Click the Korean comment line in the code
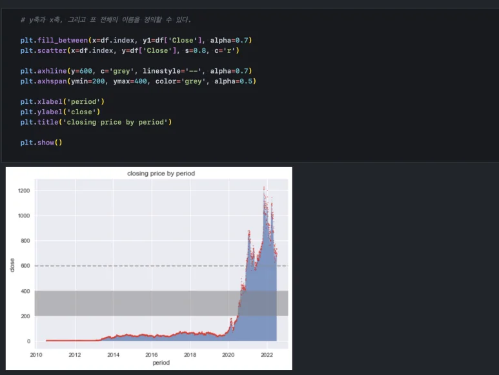The image size is (499, 375). point(105,20)
